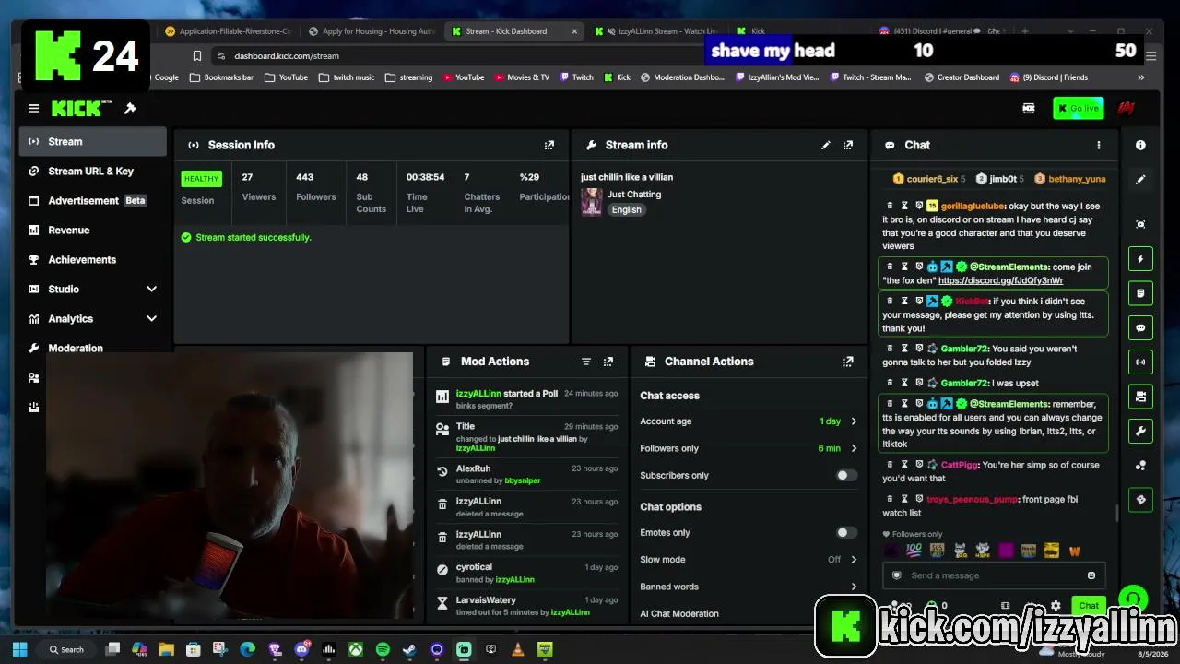This screenshot has width=1180, height=664.
Task: Open Creator Dashboard bookmark
Action: click(x=961, y=77)
